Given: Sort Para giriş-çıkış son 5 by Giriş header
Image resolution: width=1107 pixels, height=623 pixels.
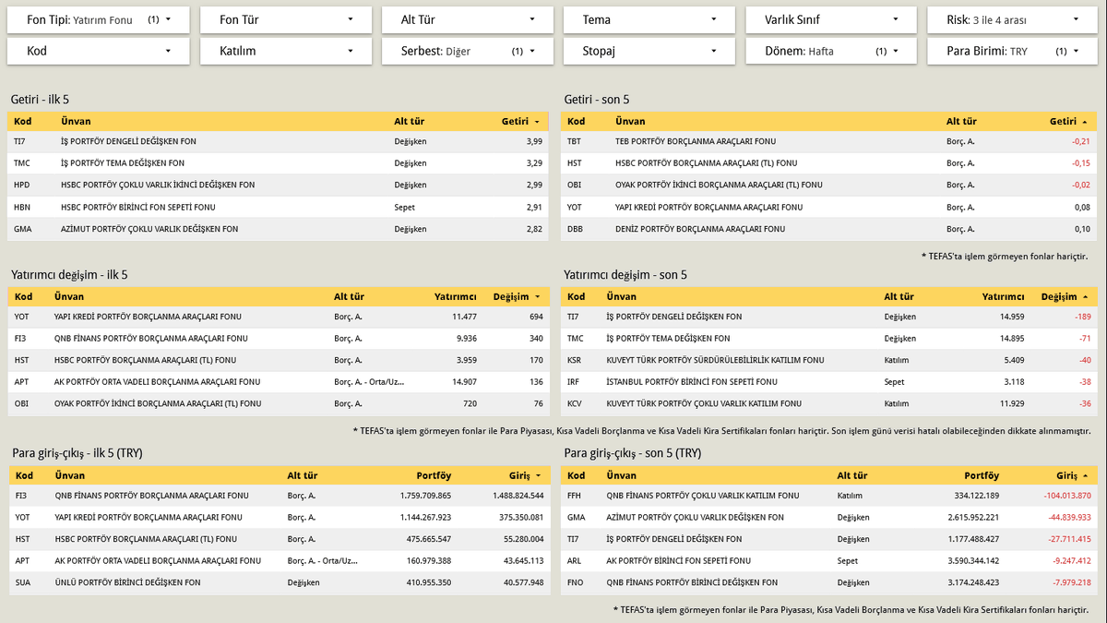Looking at the screenshot, I should point(1067,475).
